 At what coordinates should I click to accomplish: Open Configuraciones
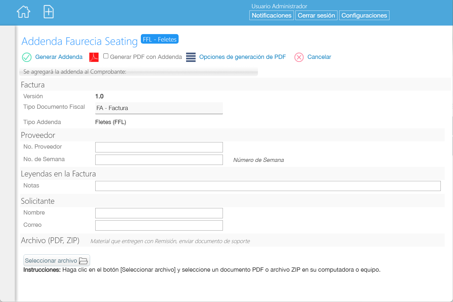[364, 15]
